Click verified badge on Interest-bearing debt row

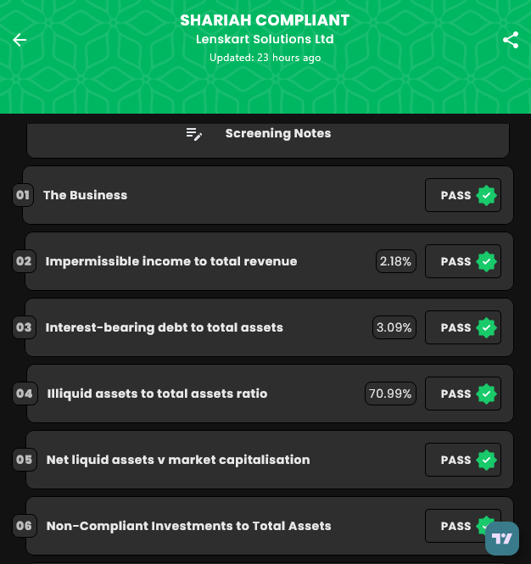486,328
